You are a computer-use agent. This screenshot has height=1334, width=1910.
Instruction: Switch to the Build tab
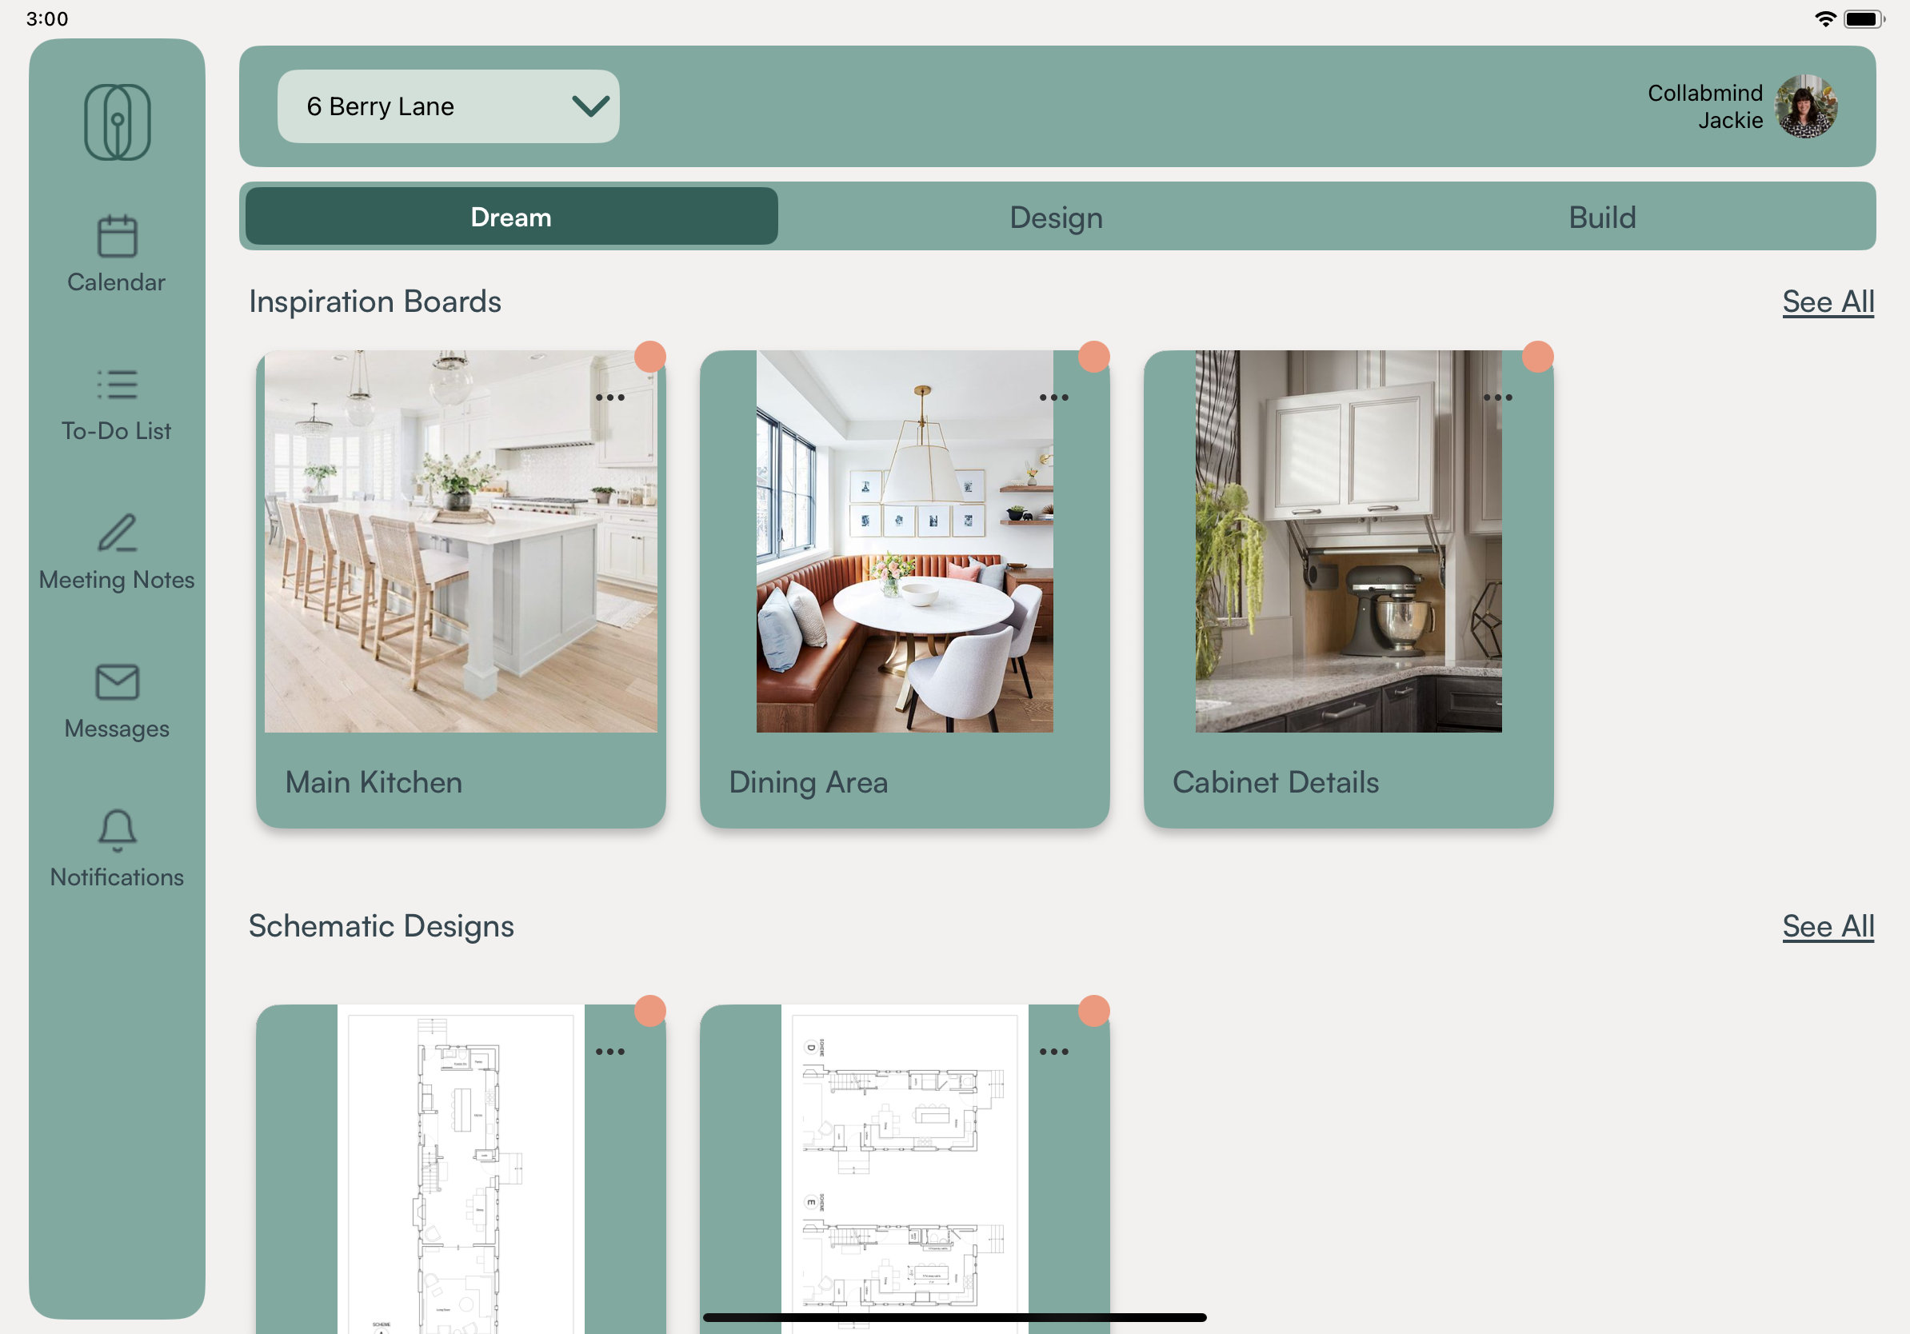tap(1601, 218)
